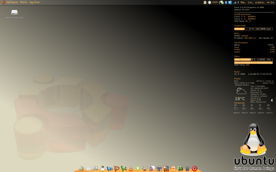Switch keyboard layout via USA indicator
The height and width of the screenshot is (172, 276).
215,2
